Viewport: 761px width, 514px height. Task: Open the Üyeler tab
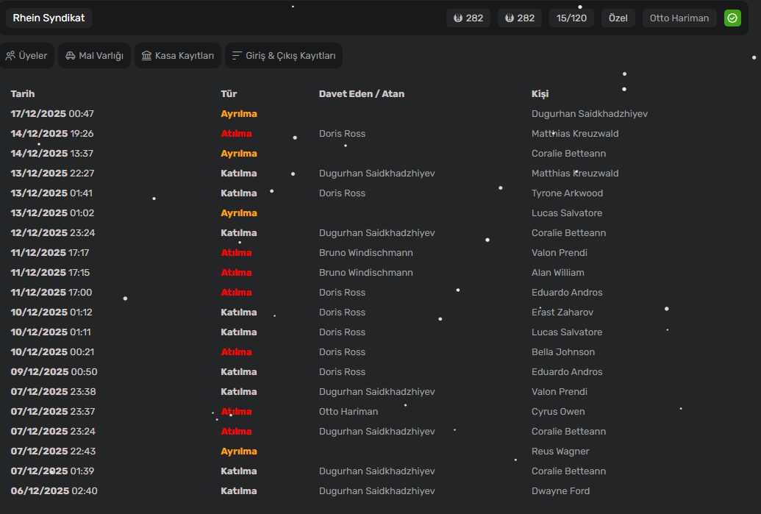point(26,56)
